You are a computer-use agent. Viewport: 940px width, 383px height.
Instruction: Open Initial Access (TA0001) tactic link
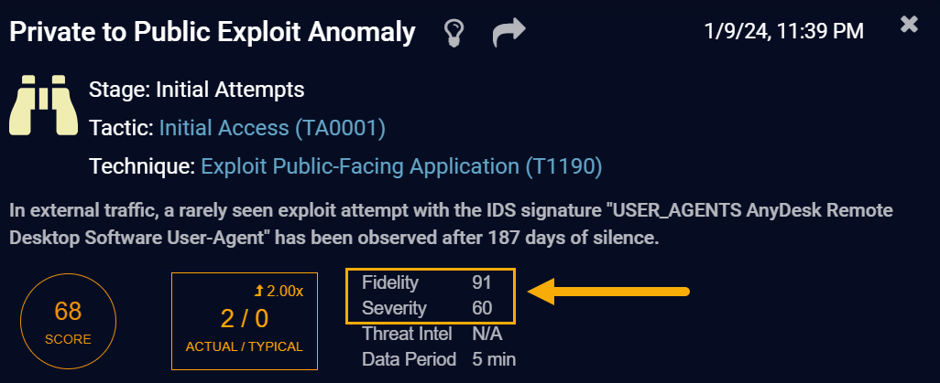tap(272, 128)
